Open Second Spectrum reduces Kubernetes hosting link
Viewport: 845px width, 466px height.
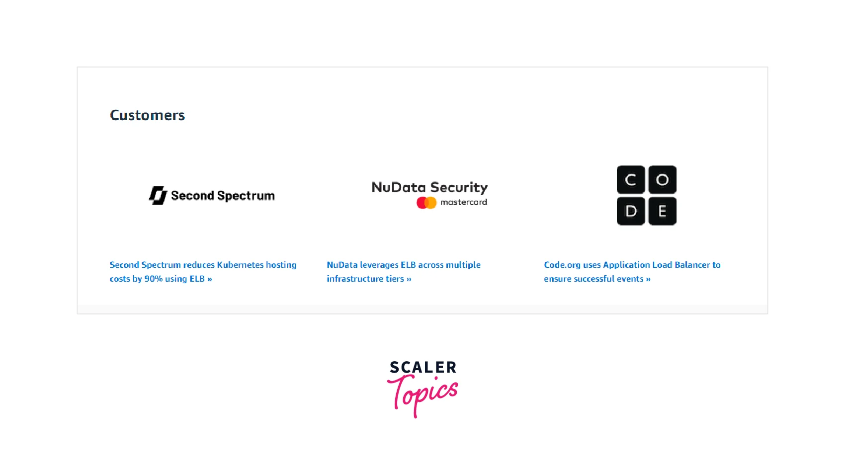[x=203, y=265]
